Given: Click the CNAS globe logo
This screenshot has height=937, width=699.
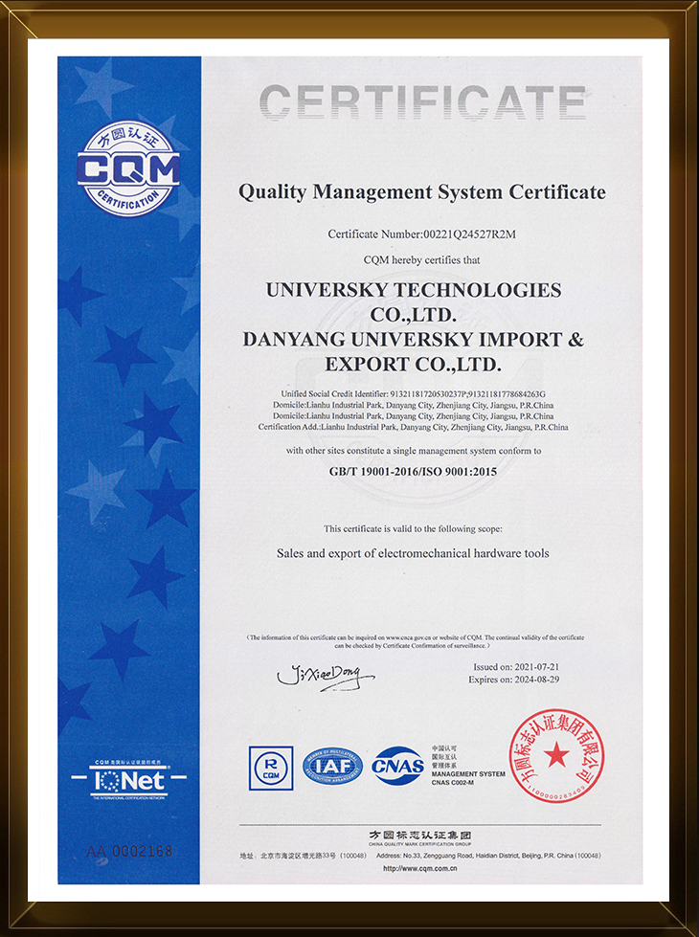Looking at the screenshot, I should [x=397, y=766].
